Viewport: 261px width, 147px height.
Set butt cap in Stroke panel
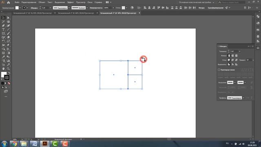click(x=229, y=56)
